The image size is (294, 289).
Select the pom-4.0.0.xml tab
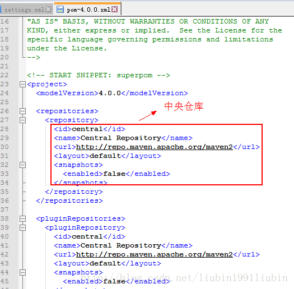point(88,10)
